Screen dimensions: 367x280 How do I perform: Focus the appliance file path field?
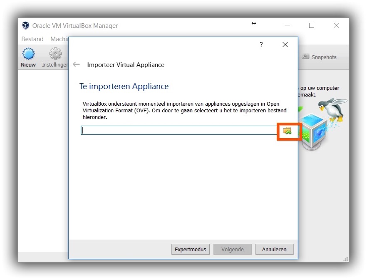coord(179,130)
